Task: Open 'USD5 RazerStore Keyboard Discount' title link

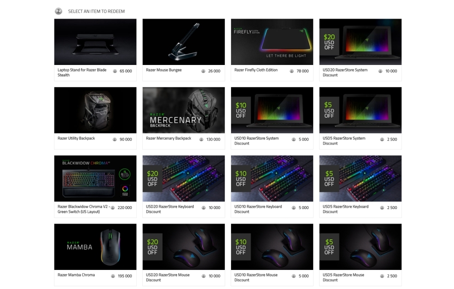Action: [x=345, y=209]
